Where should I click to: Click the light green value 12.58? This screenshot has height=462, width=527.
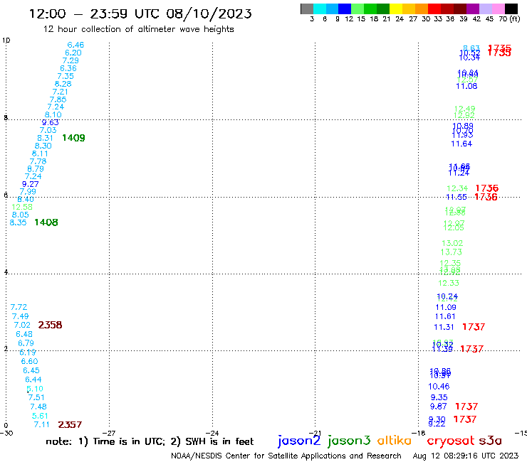tap(22, 207)
